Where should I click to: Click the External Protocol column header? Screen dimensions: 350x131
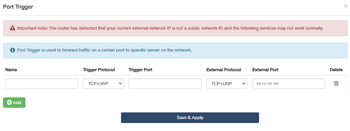point(224,70)
